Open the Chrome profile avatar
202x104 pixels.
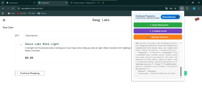click(194, 8)
